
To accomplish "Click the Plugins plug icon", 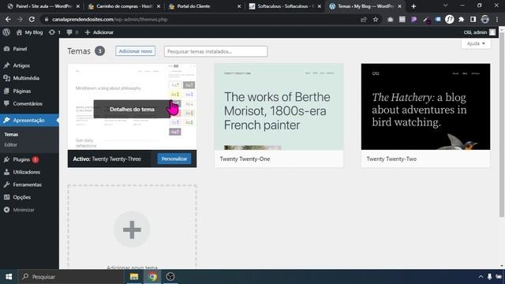I will click(x=7, y=159).
